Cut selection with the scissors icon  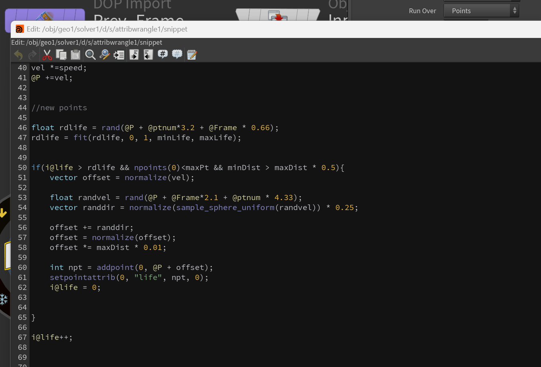click(x=47, y=55)
